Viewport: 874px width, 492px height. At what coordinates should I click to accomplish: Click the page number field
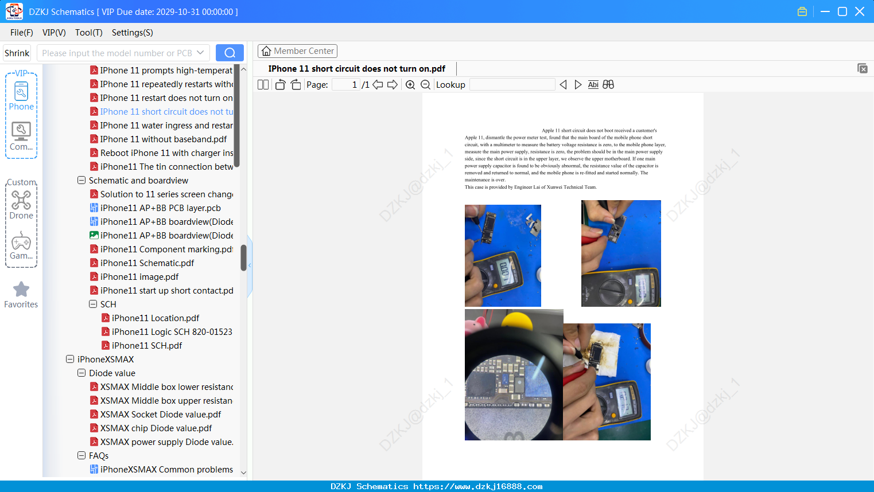(346, 84)
